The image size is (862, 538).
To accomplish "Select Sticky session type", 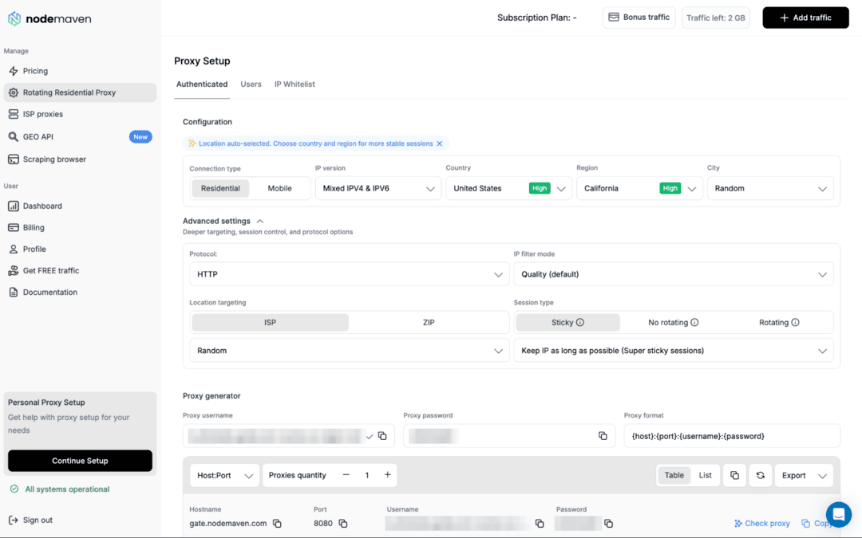I will coord(567,322).
